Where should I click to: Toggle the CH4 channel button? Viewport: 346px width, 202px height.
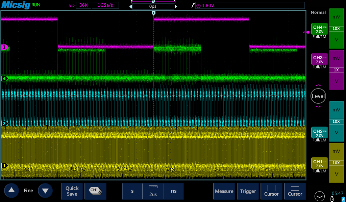pyautogui.click(x=319, y=29)
